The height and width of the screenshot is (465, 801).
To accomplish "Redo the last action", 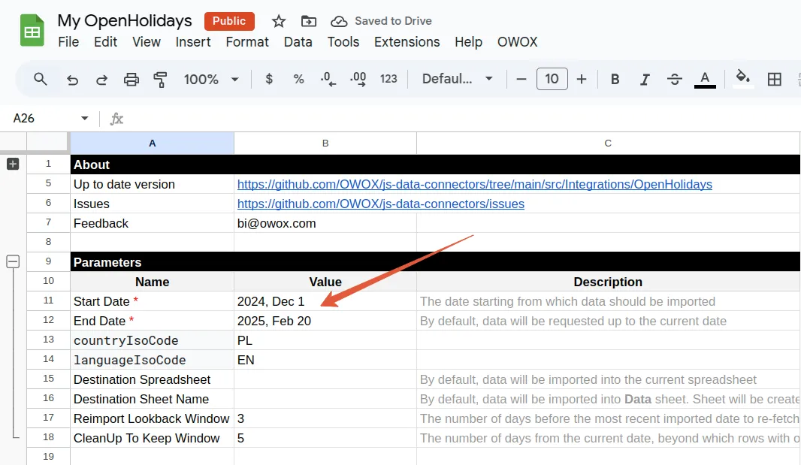I will (101, 79).
